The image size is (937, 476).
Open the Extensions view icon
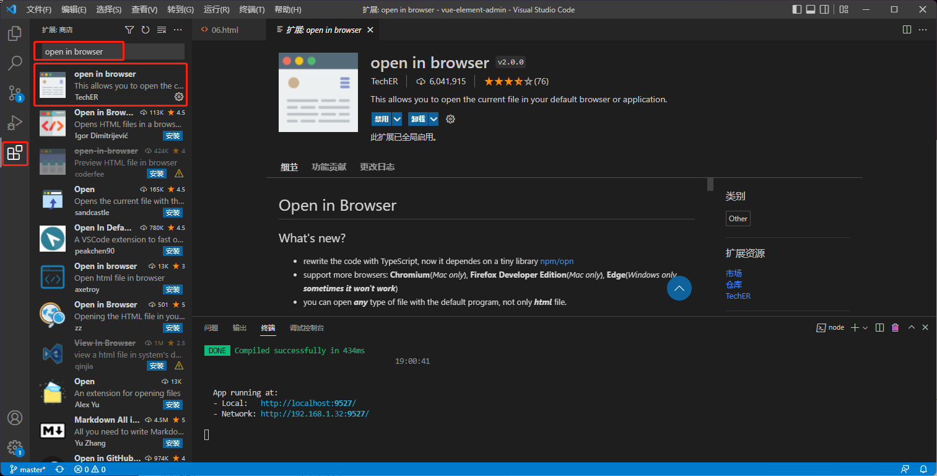[15, 152]
